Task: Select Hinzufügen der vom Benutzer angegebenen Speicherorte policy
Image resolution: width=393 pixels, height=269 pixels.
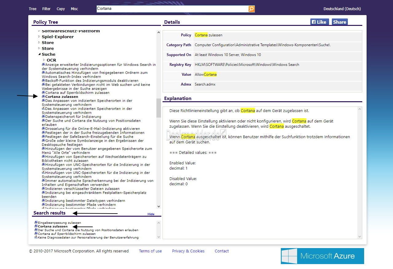Action: pos(97,151)
